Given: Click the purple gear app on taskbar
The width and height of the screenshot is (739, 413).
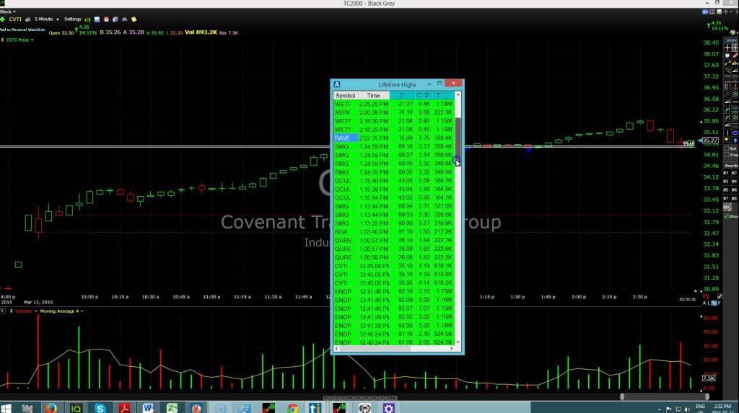Looking at the screenshot, I should point(388,408).
